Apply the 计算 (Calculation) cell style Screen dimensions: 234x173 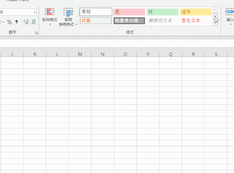click(x=96, y=20)
